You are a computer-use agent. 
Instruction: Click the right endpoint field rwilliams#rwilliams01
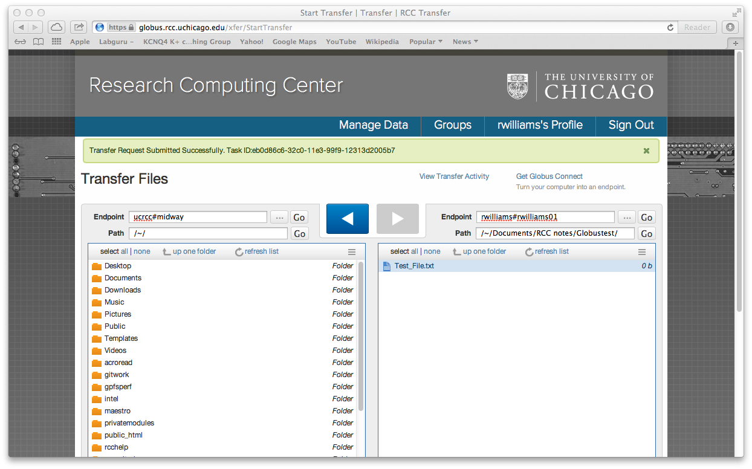[545, 217]
